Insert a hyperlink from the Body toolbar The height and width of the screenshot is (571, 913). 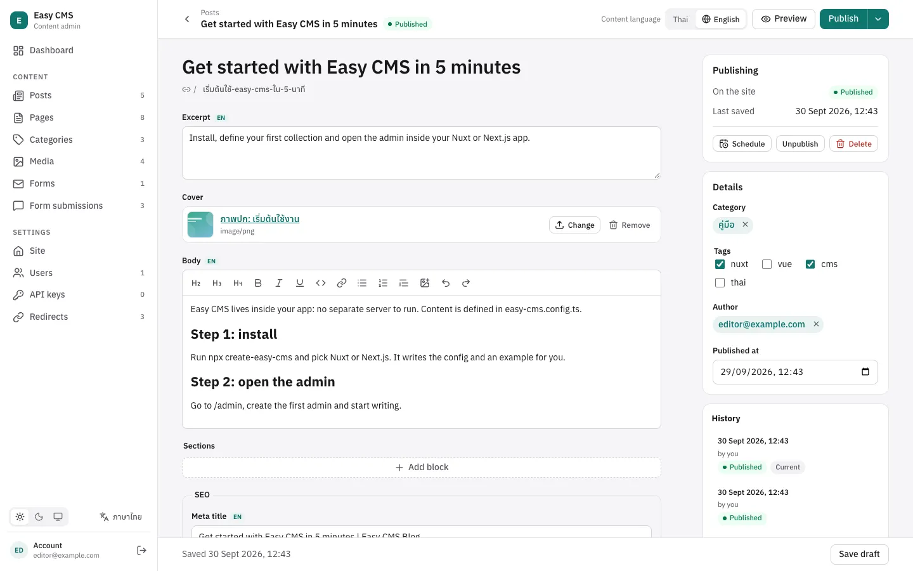342,283
